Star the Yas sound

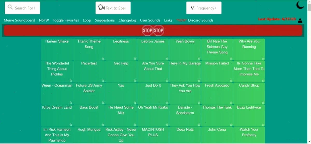point(135,103)
